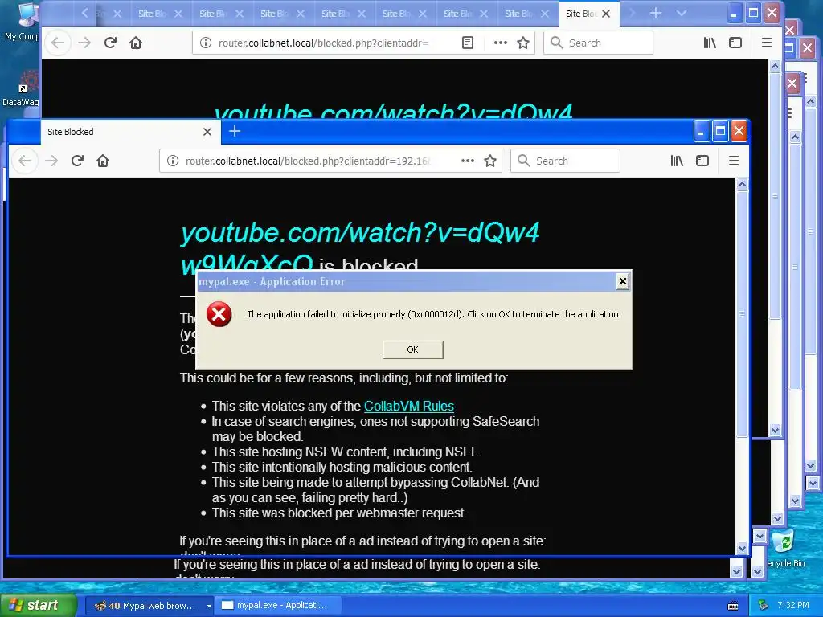Open the CollabVM Rules link
The width and height of the screenshot is (823, 617).
[409, 406]
